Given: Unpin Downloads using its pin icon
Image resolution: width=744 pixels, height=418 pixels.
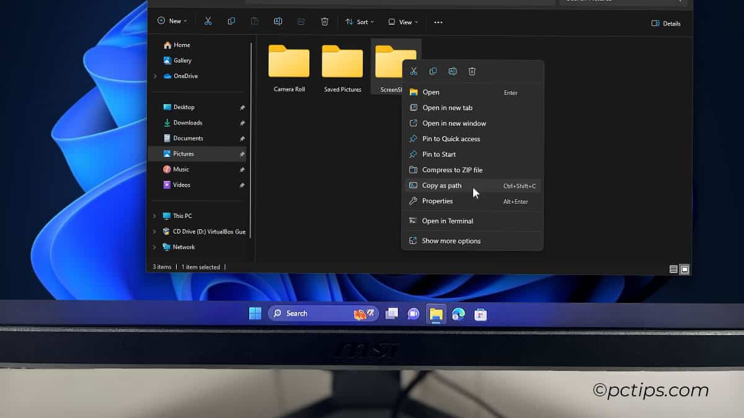Looking at the screenshot, I should (x=242, y=123).
